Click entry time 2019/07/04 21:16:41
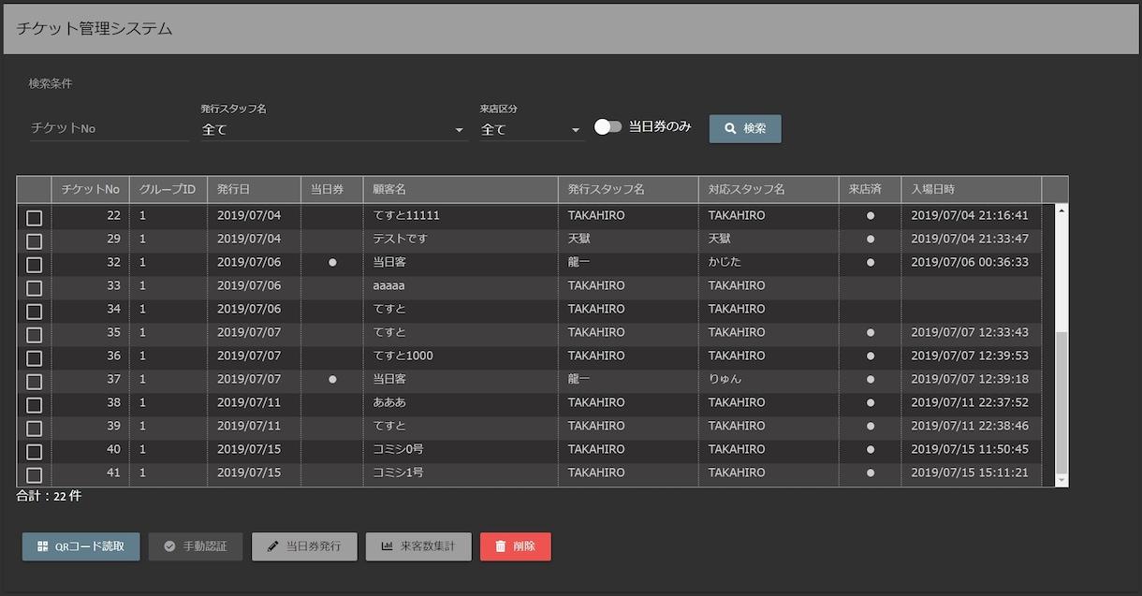Viewport: 1142px width, 596px height. coord(970,215)
